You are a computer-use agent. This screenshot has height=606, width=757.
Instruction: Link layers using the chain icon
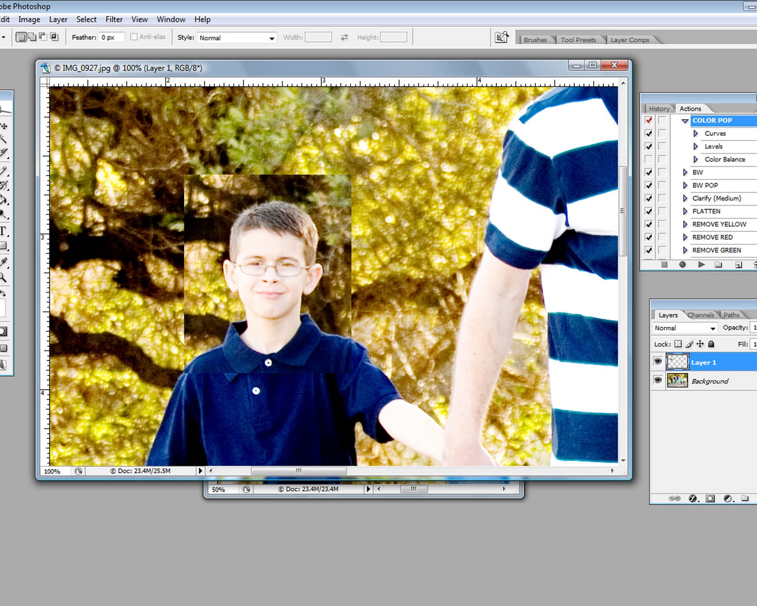click(675, 498)
